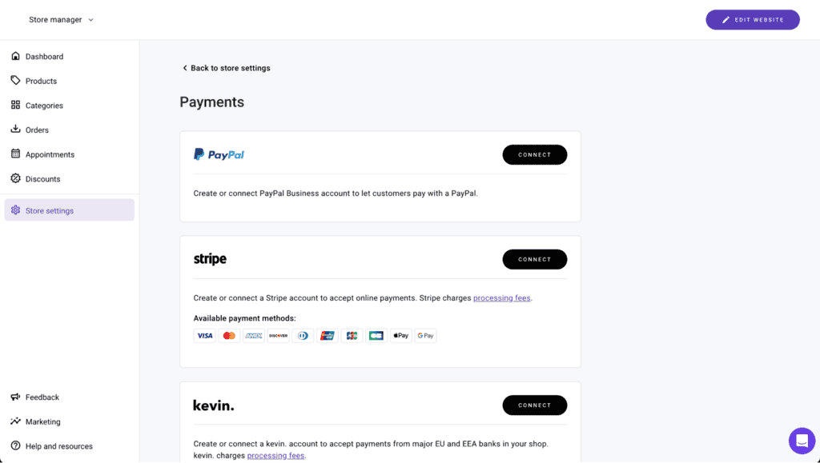
Task: Open Categories via the grid icon
Action: [x=15, y=105]
